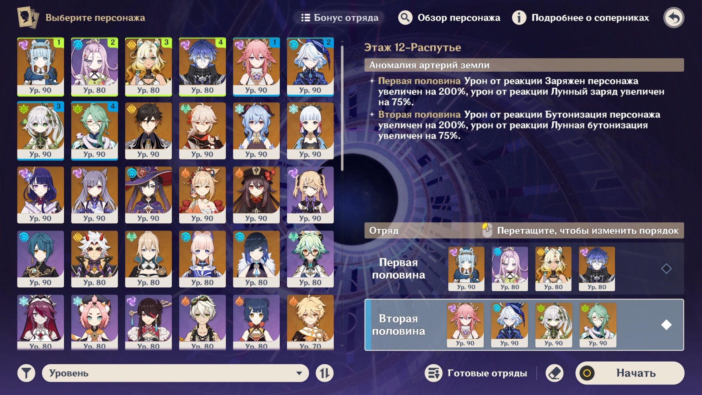
Task: Select the Вторая половина team diamond marker
Action: [666, 325]
